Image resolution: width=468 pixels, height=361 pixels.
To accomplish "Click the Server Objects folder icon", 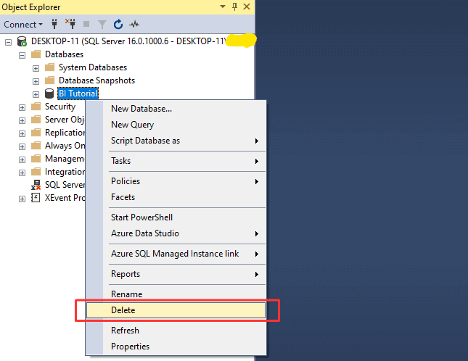I will coord(36,120).
